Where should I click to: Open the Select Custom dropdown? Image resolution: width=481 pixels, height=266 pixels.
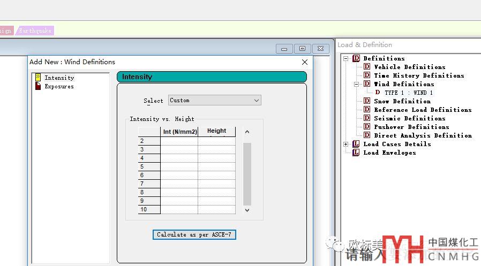click(257, 100)
